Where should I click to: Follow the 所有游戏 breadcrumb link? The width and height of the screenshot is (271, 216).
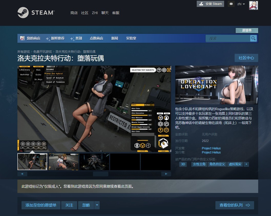click(x=24, y=52)
